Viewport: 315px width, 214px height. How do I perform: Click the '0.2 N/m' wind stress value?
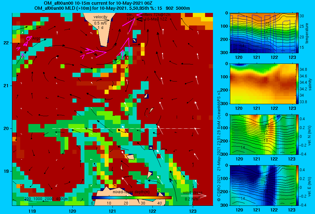[x=192, y=199]
